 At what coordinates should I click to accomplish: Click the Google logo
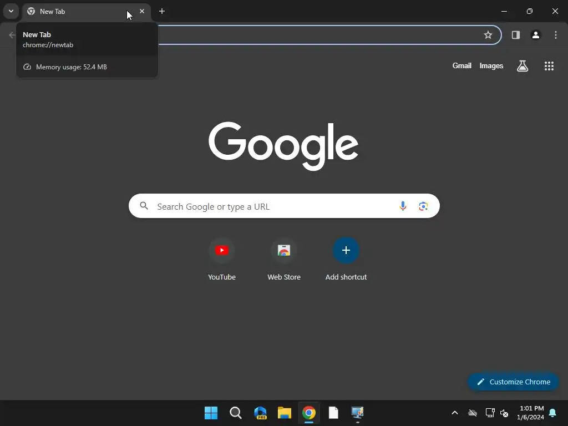283,146
